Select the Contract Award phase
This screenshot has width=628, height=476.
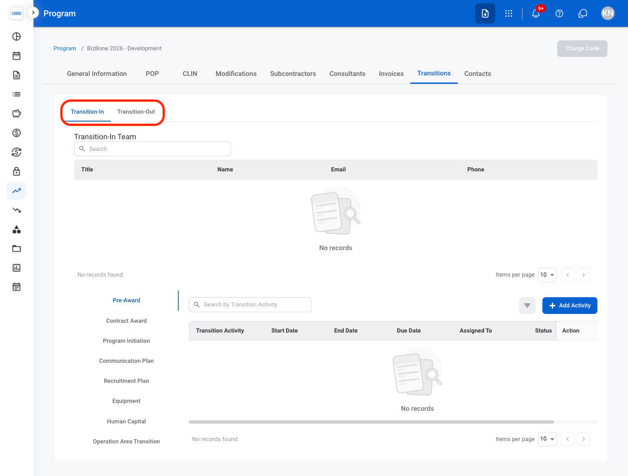pos(126,321)
